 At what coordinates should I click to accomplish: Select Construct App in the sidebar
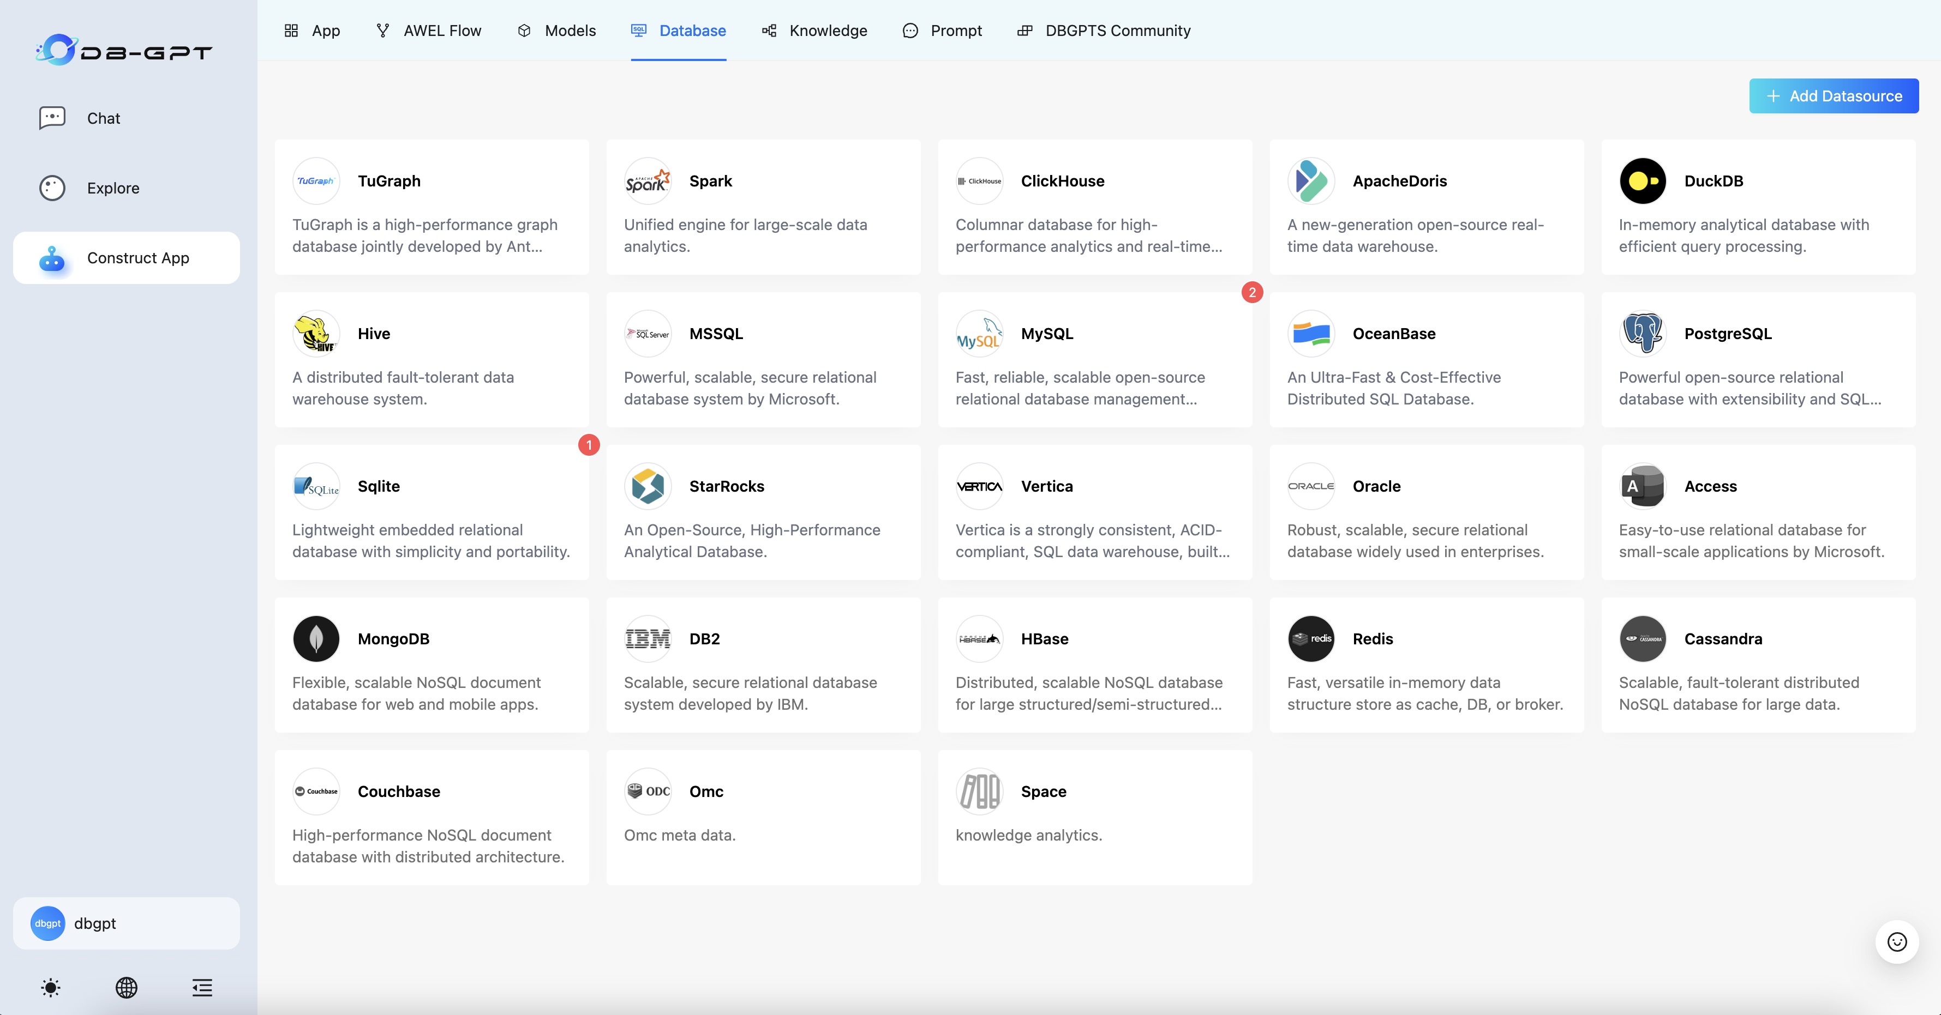tap(137, 257)
